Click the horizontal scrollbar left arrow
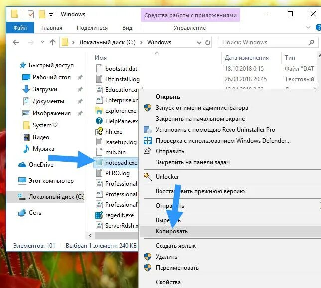The width and height of the screenshot is (321, 288). [x=91, y=235]
